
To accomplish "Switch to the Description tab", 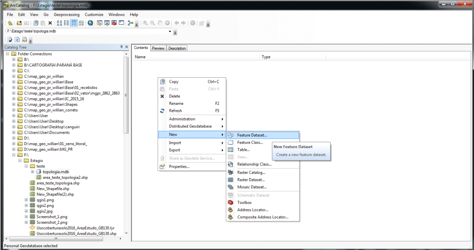I will (x=177, y=49).
